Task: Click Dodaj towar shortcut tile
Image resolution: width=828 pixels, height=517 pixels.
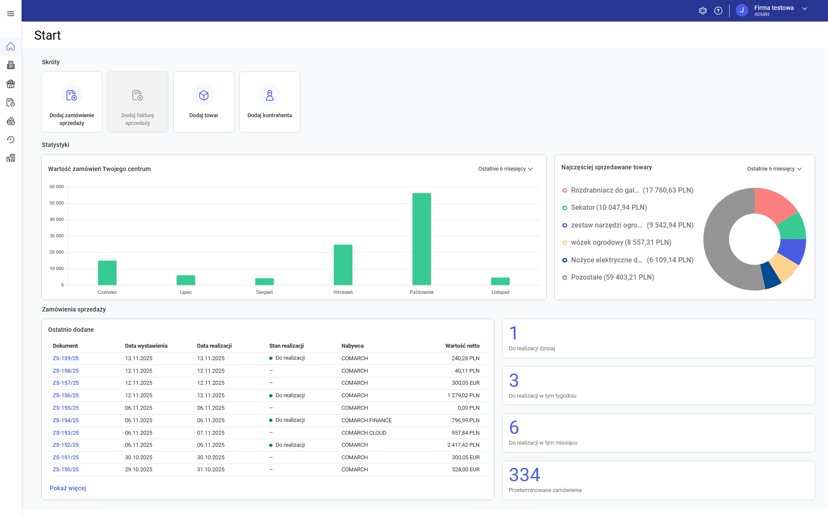Action: (204, 102)
